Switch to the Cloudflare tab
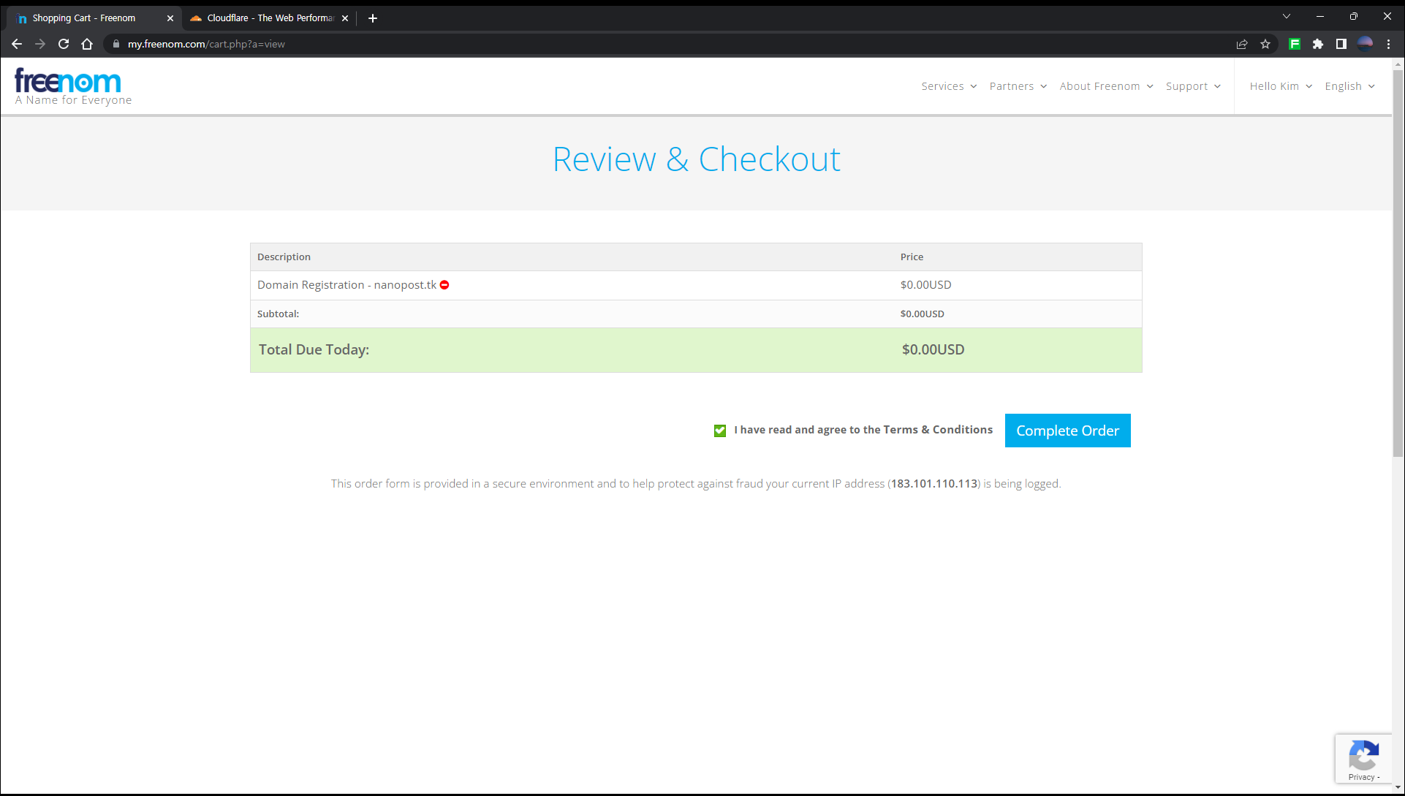Viewport: 1405px width, 796px height. tap(269, 18)
